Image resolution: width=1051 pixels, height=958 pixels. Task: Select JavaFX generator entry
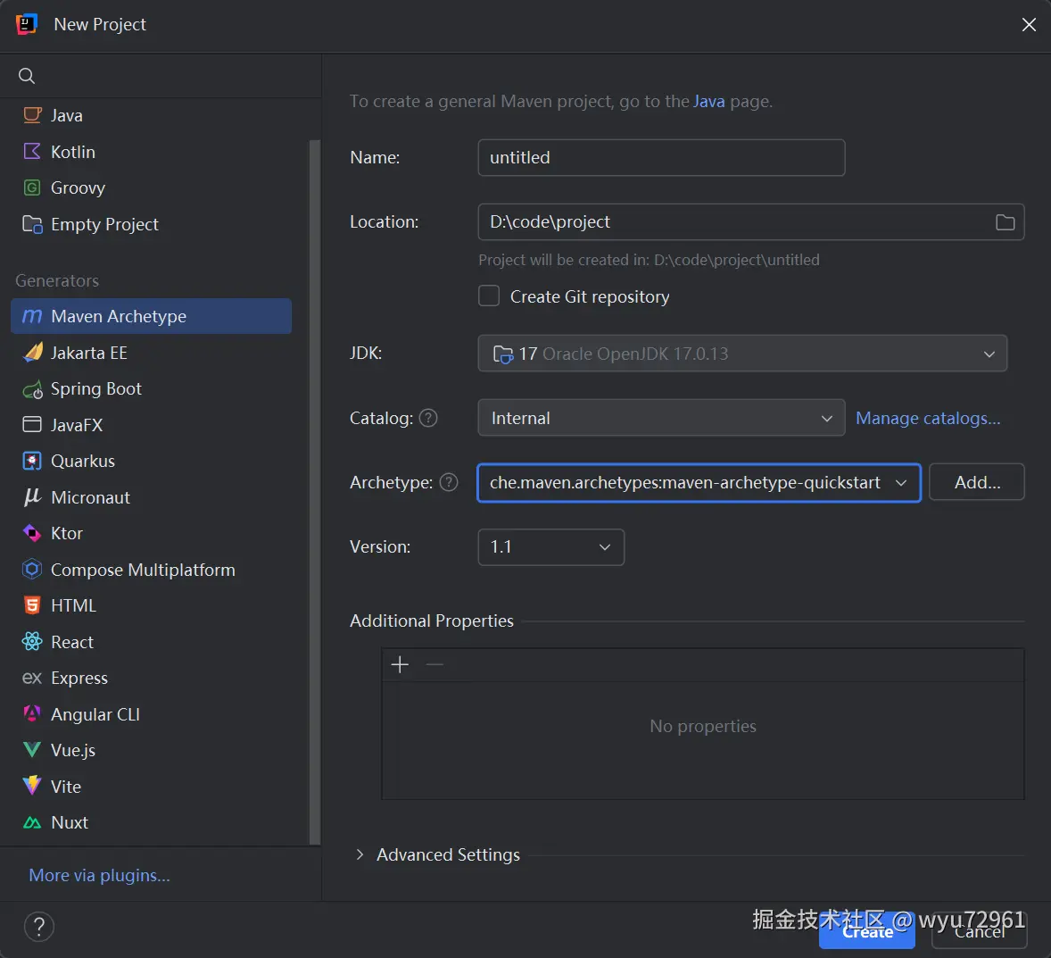pyautogui.click(x=152, y=425)
